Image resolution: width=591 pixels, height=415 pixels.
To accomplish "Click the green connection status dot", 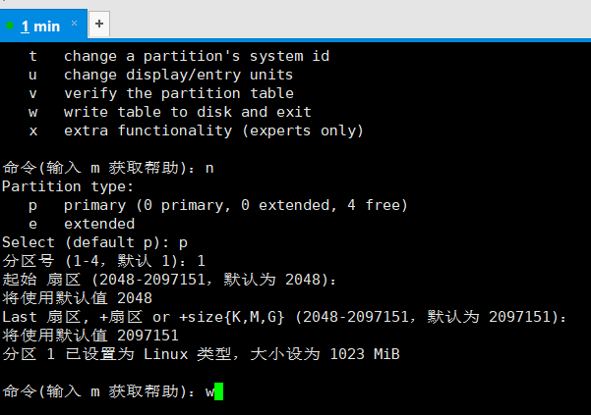I will pos(10,26).
